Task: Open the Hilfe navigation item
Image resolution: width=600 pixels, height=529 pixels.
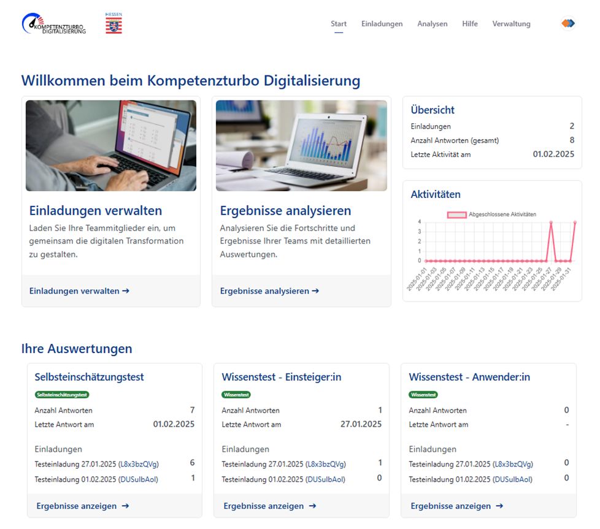Action: 470,24
